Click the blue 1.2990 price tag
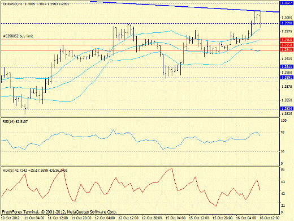This screenshot has height=221, width=294. 287,23
